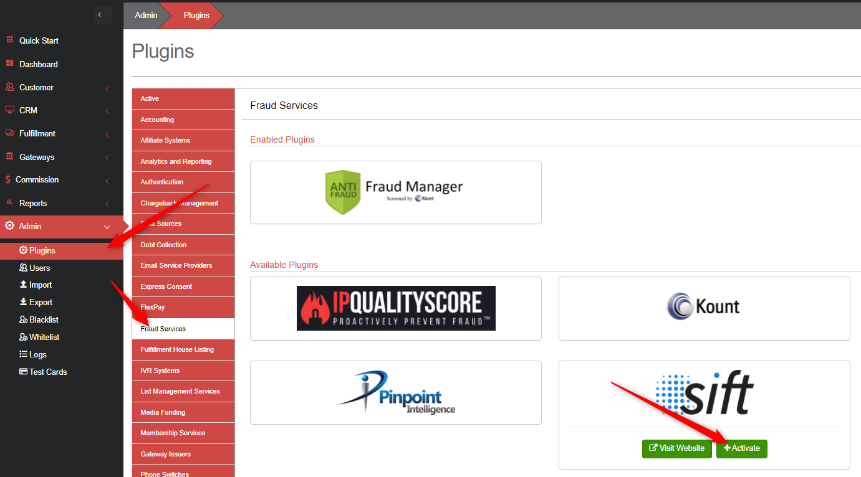The image size is (861, 477).
Task: Click the Quick Start grid icon
Action: 9,40
